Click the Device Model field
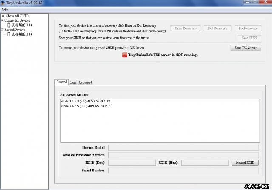272x190 pixels. click(x=184, y=148)
